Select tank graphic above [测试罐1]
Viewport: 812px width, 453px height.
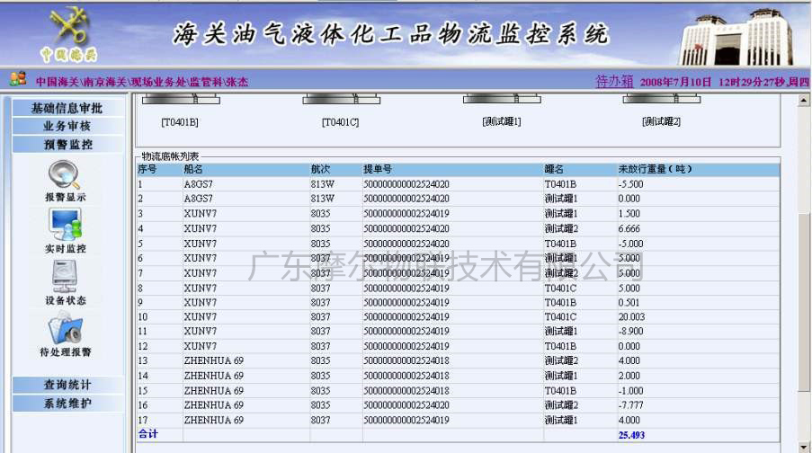click(x=502, y=99)
